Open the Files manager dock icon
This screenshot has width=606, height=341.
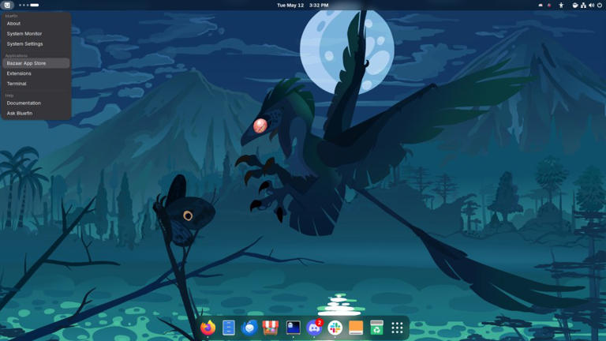point(229,328)
